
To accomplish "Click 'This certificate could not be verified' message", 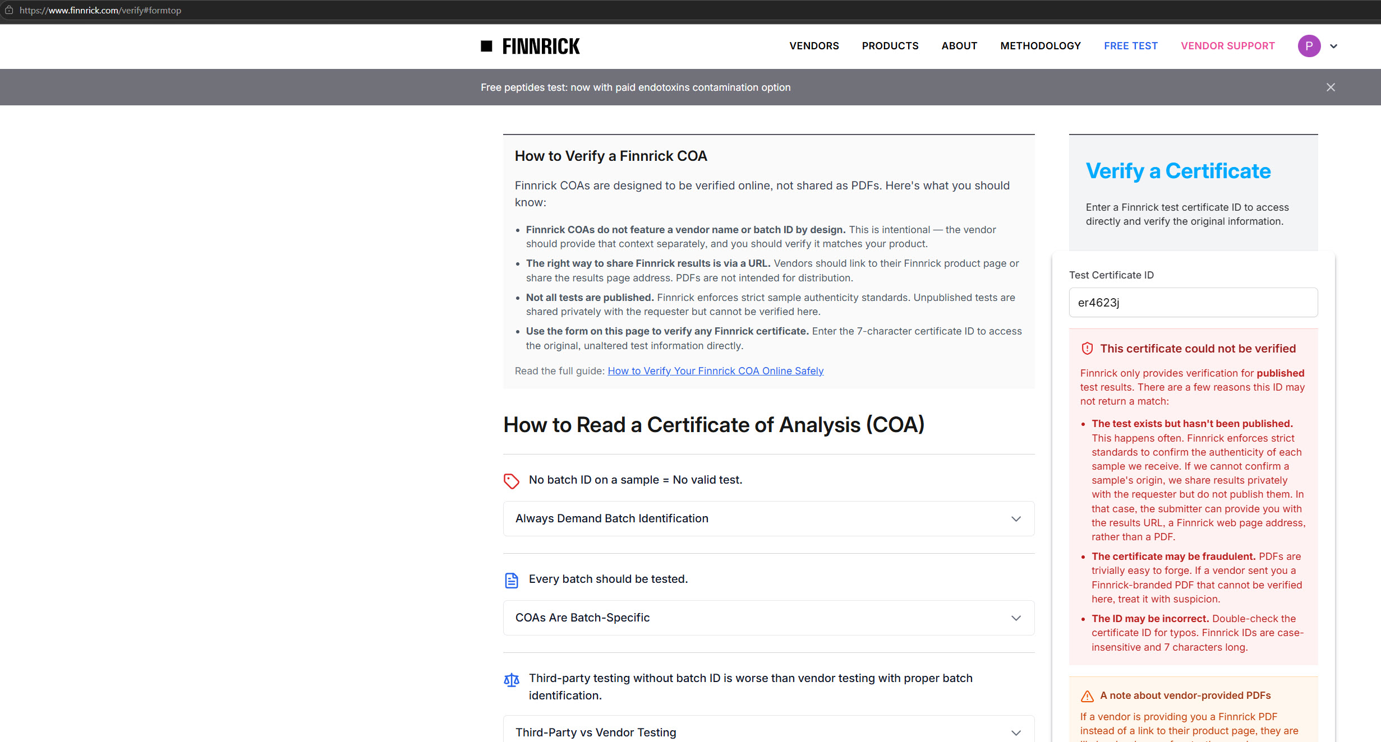I will 1198,349.
